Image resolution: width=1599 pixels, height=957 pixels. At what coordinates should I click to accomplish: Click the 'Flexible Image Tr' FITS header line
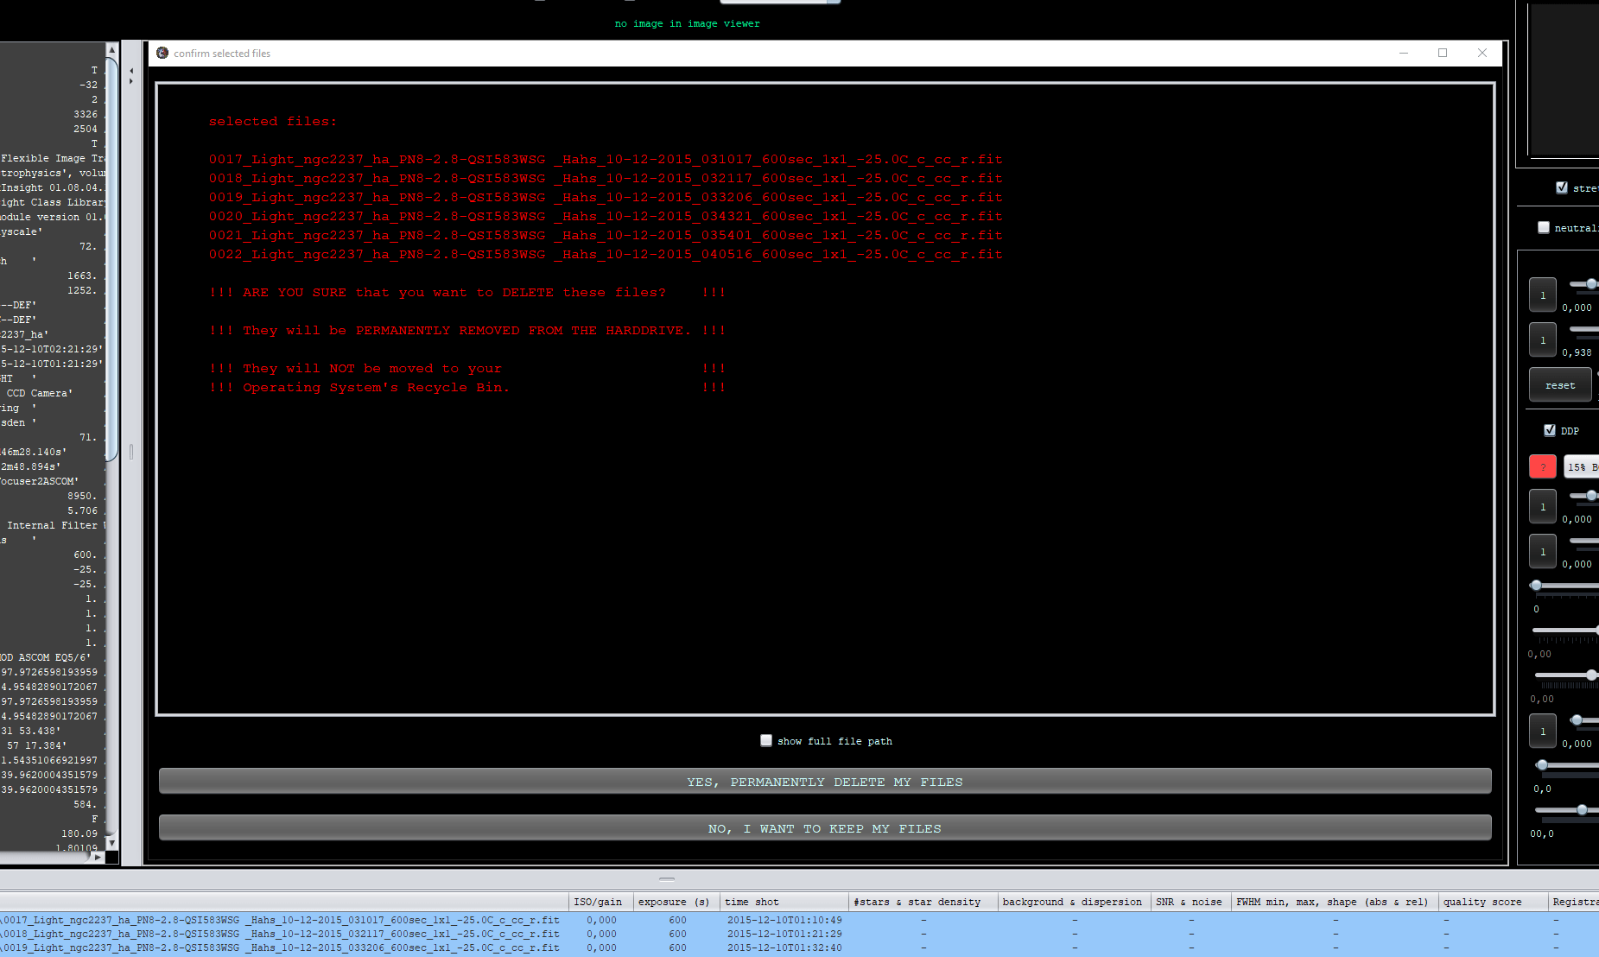click(53, 158)
